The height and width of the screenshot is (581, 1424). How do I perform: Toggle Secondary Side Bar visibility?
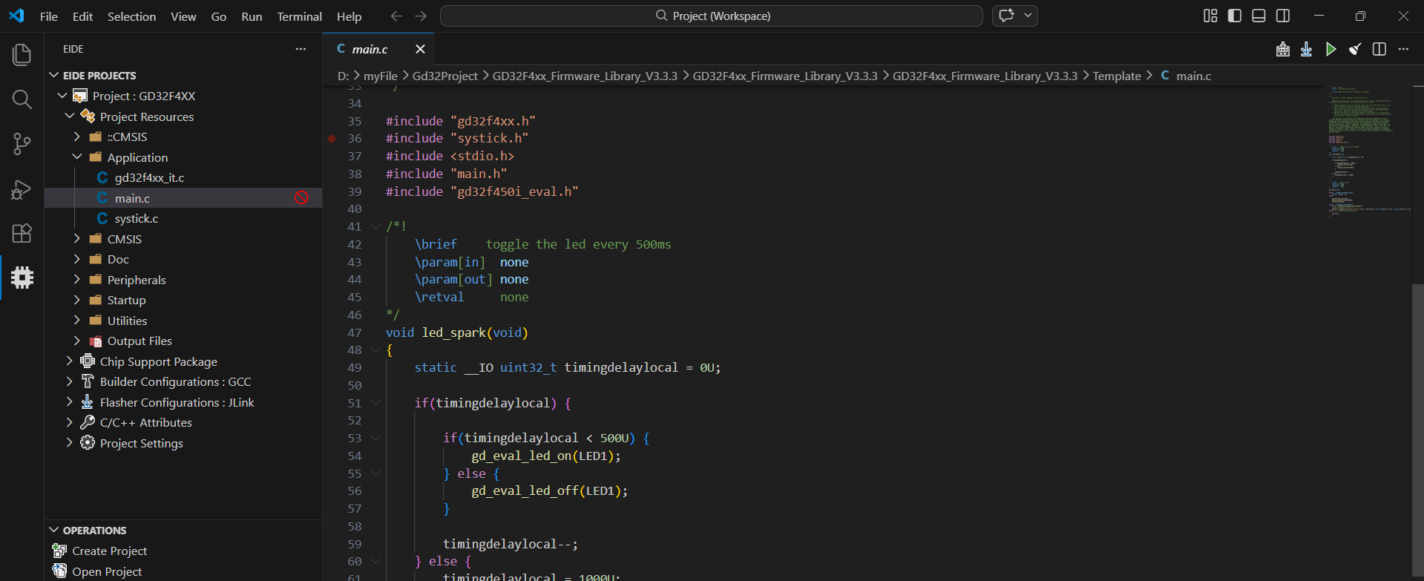[x=1282, y=16]
